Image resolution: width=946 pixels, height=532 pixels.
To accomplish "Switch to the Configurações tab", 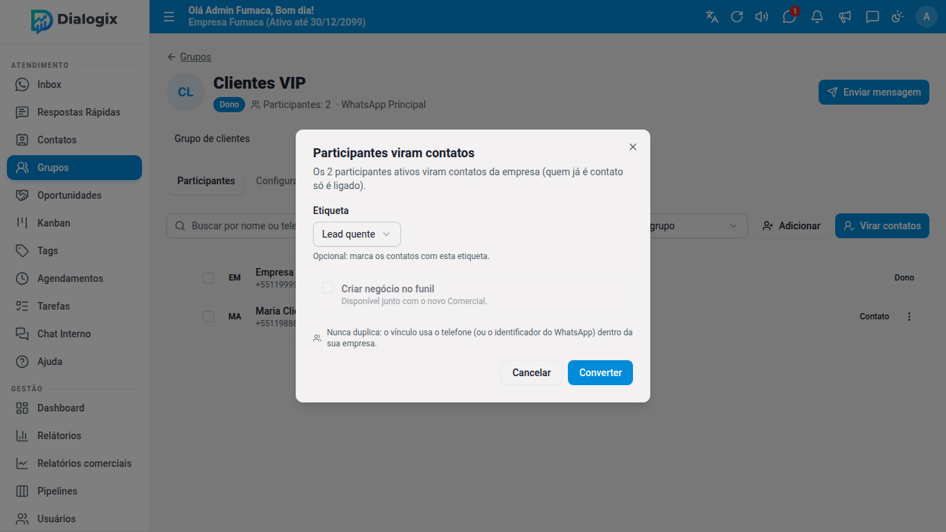I will [x=276, y=181].
